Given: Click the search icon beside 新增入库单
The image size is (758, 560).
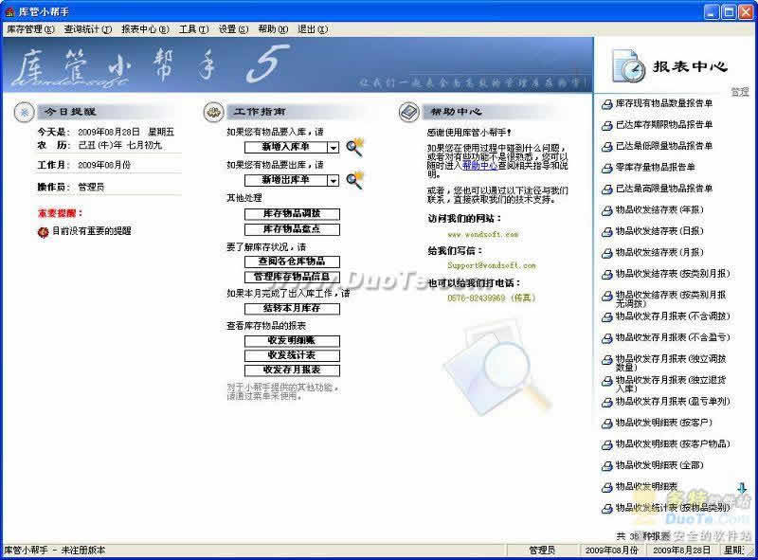Looking at the screenshot, I should pos(355,147).
